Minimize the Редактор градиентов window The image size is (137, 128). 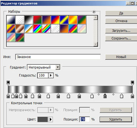pos(128,3)
